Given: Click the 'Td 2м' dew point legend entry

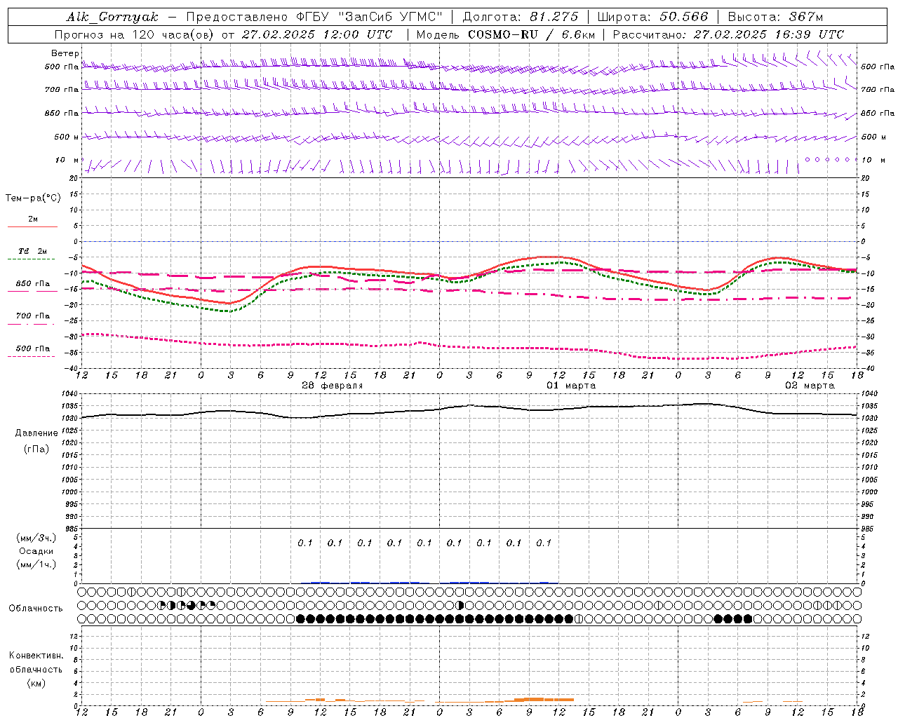Looking at the screenshot, I should [x=33, y=251].
